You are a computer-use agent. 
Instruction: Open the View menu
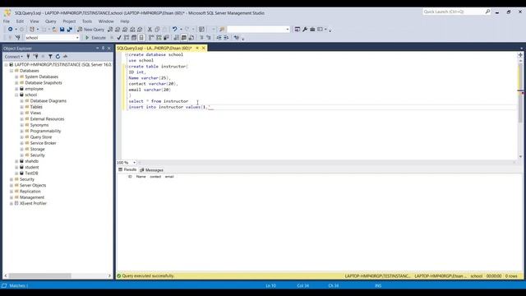pyautogui.click(x=35, y=21)
